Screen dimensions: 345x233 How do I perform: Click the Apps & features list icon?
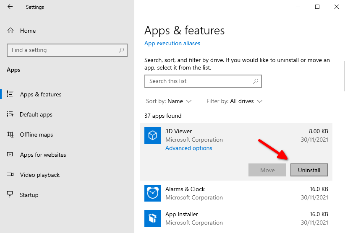[10, 94]
